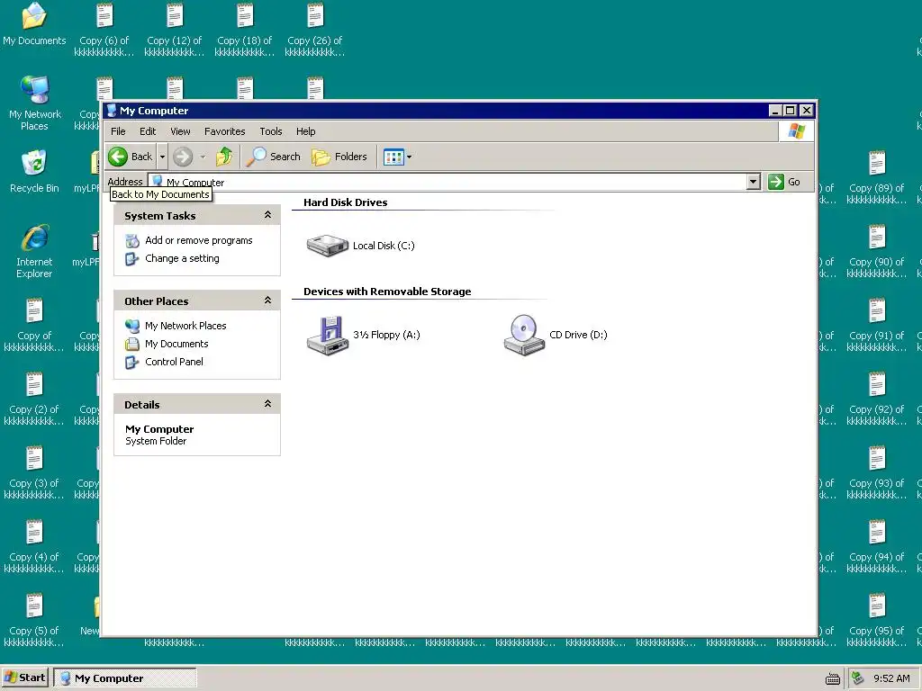Open My Documents link in Other Places
This screenshot has width=922, height=691.
[x=176, y=344]
